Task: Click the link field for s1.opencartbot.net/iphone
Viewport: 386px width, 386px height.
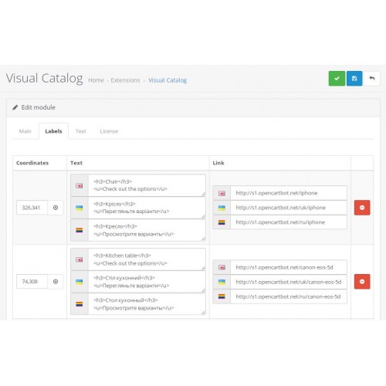Action: (x=289, y=193)
